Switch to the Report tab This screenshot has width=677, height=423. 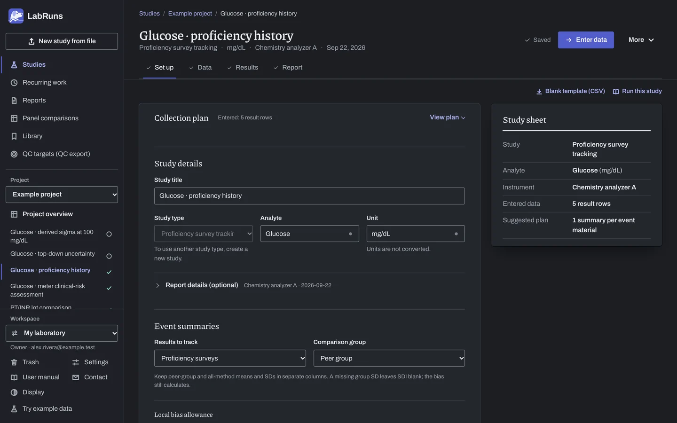(288, 68)
